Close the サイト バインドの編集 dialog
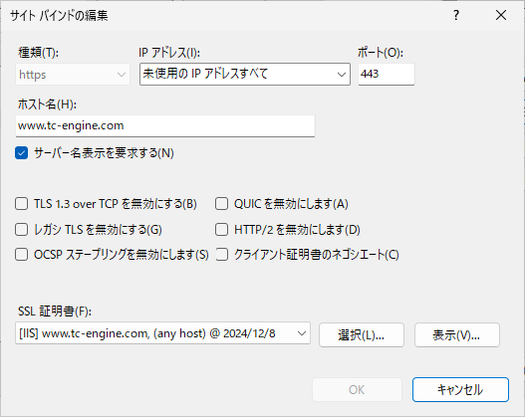525x417 pixels. [x=501, y=15]
